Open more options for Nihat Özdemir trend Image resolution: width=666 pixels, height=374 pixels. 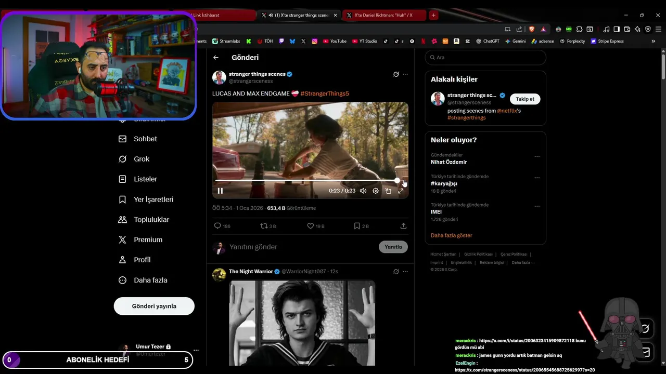[x=537, y=156]
